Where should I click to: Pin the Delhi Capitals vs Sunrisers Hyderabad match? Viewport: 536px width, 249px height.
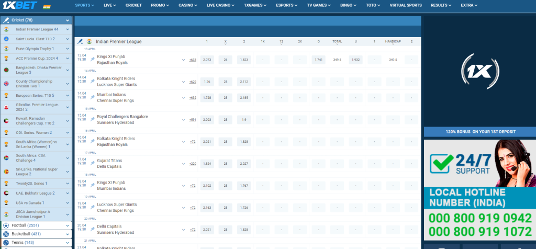pyautogui.click(x=92, y=229)
